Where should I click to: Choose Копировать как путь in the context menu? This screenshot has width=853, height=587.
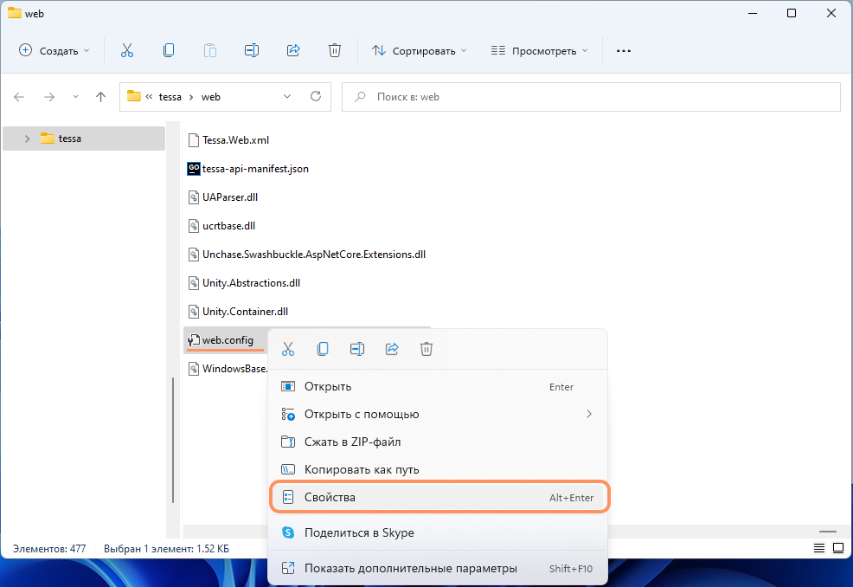pos(362,469)
